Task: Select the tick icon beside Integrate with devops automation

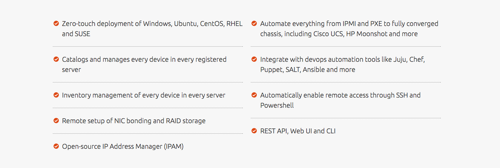Action: pos(254,59)
